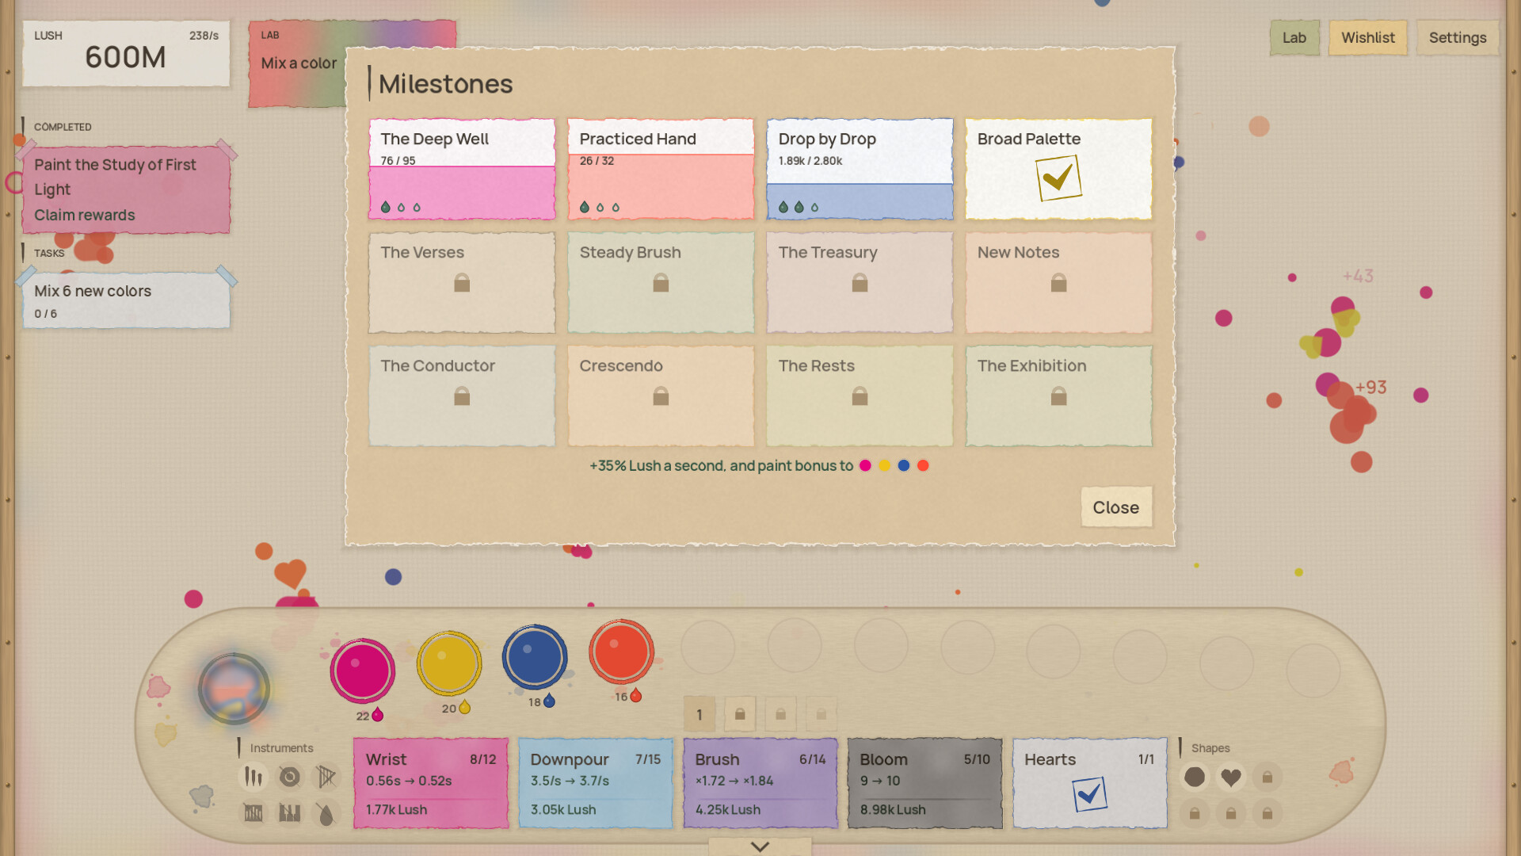Open the Wishlist tab
1521x856 pixels.
pyautogui.click(x=1368, y=37)
